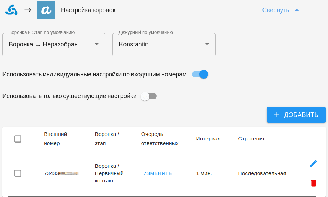Viewport: 328px width, 197px height.
Task: Click the horizontal scrollbar under the table
Action: (162, 196)
